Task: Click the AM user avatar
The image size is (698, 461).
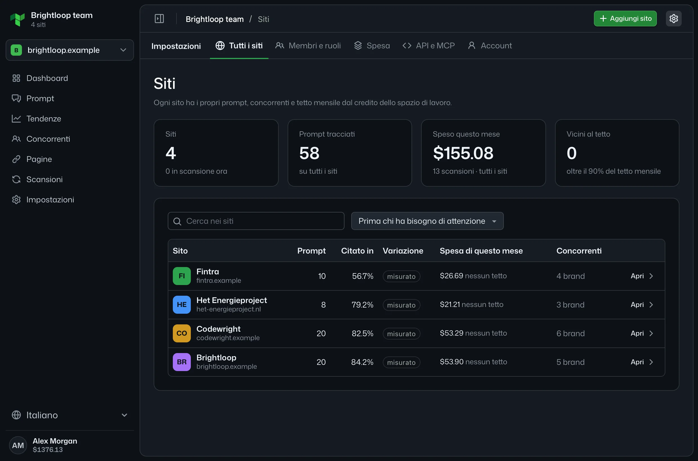Action: point(18,445)
